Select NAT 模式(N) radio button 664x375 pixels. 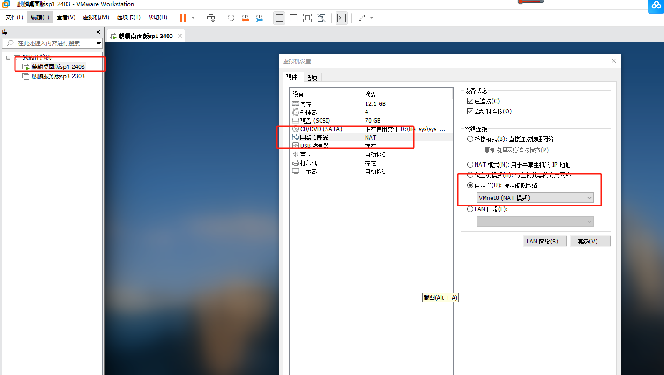coord(470,165)
